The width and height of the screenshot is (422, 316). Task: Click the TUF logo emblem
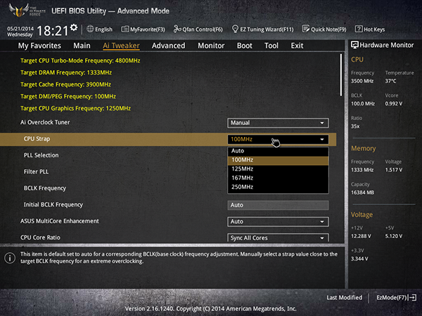point(19,11)
